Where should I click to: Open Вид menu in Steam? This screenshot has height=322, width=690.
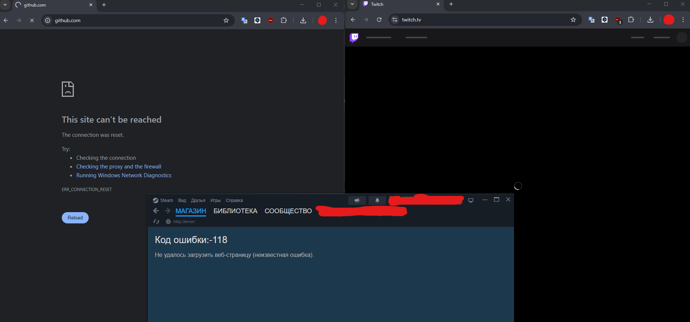pyautogui.click(x=182, y=200)
